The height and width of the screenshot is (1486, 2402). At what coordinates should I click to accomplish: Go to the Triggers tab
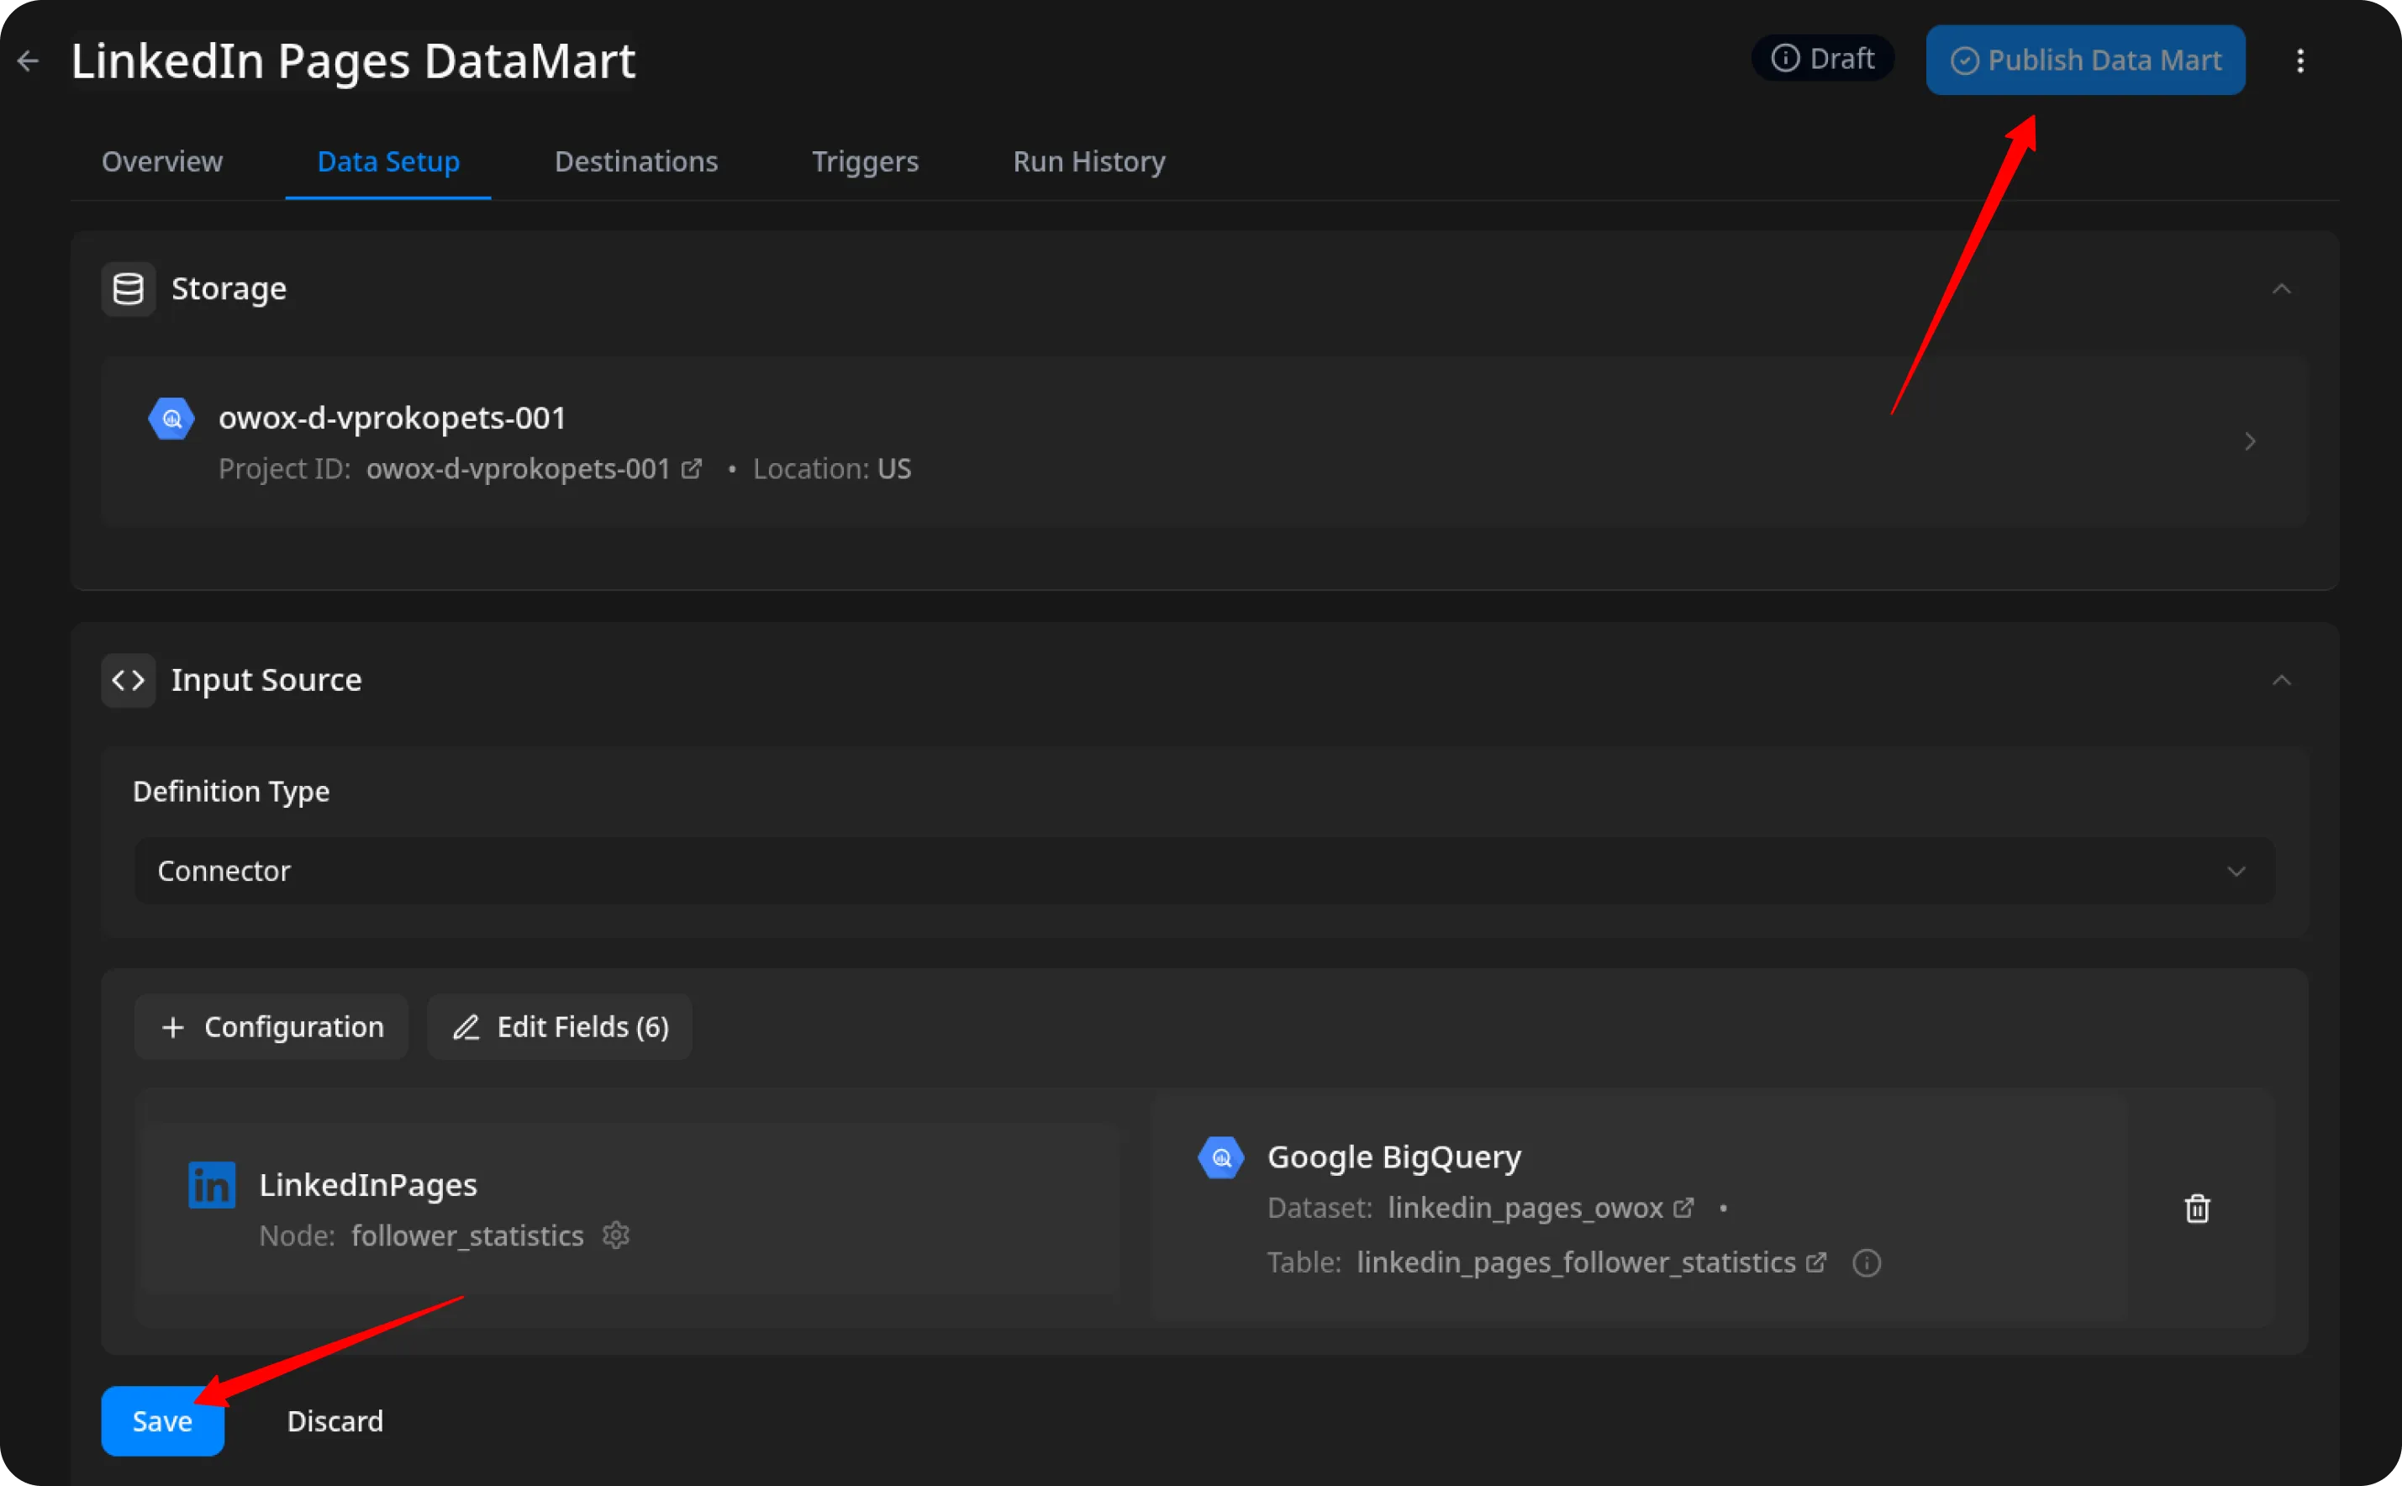(865, 161)
